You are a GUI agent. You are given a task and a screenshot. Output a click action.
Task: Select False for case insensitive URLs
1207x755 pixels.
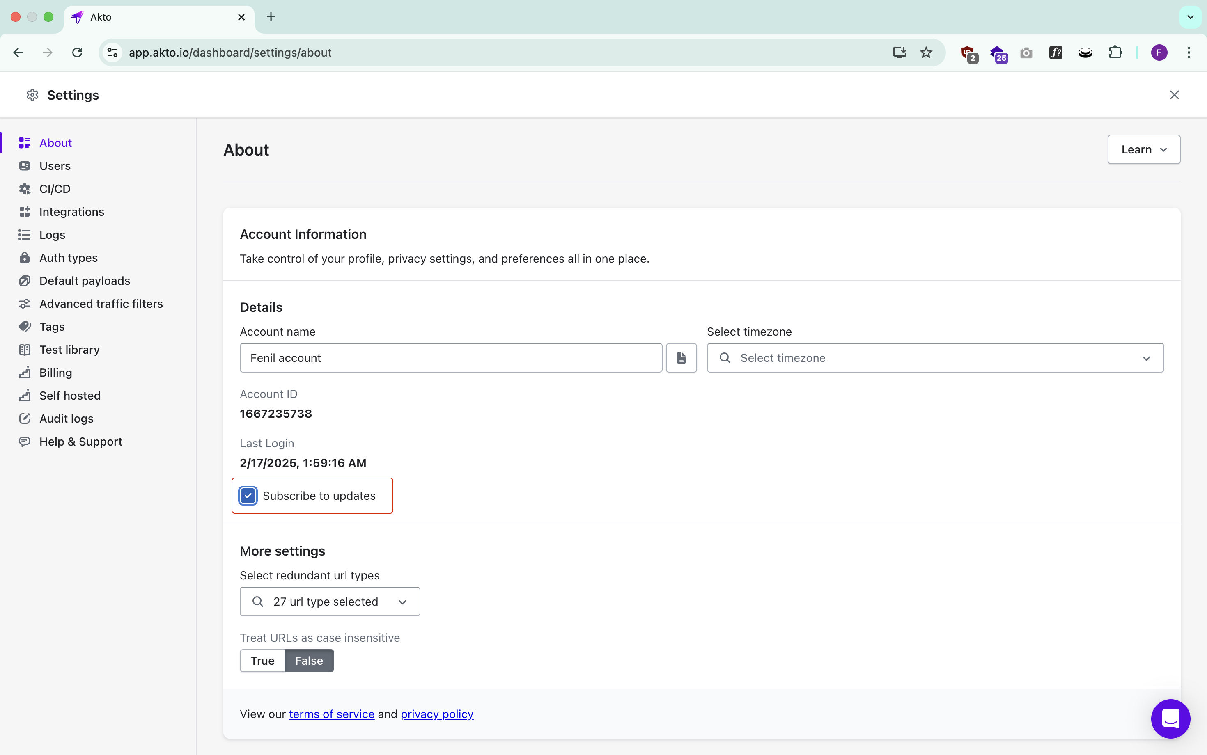[309, 660]
